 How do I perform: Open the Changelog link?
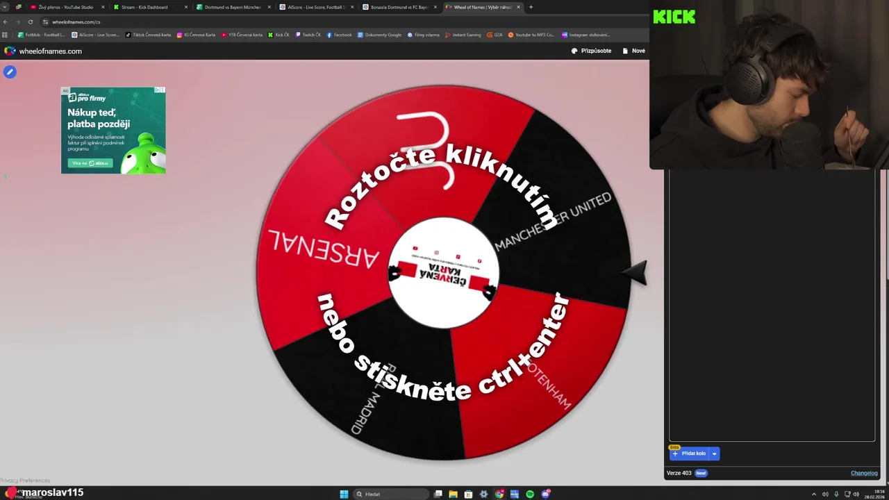click(x=864, y=473)
